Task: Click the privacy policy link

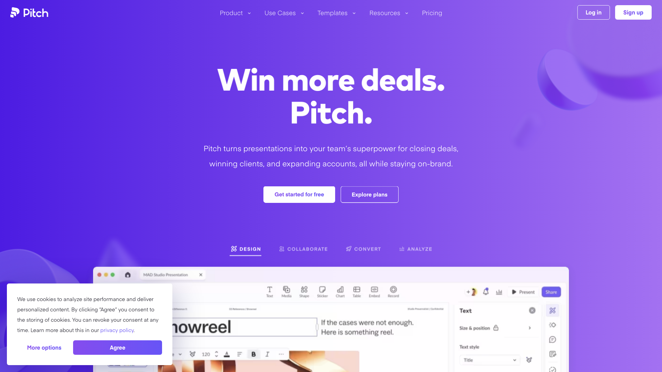Action: click(117, 330)
